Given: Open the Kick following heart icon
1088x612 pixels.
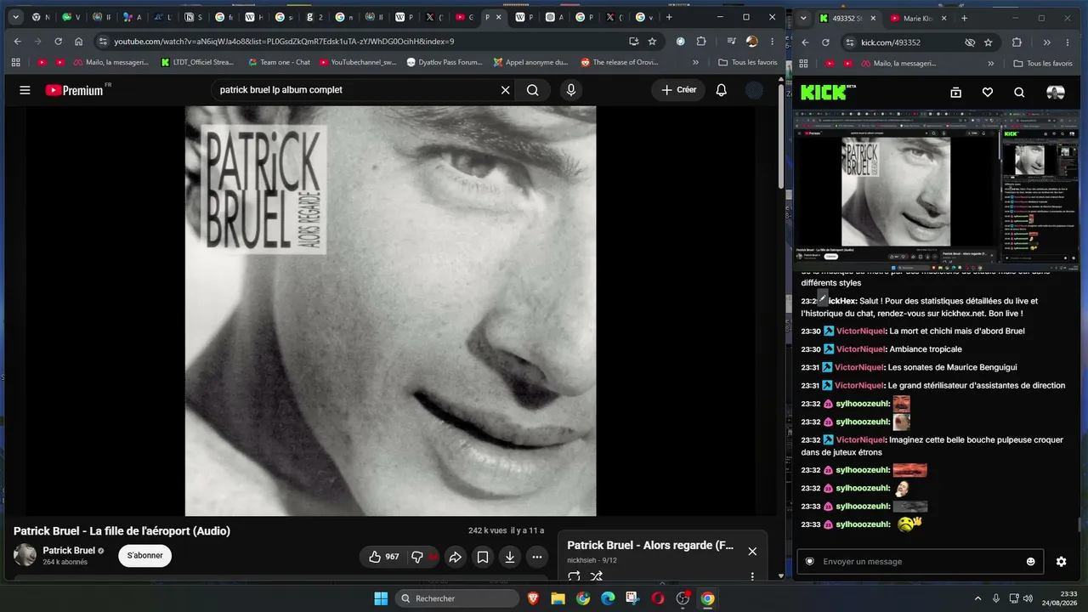Looking at the screenshot, I should [x=988, y=93].
